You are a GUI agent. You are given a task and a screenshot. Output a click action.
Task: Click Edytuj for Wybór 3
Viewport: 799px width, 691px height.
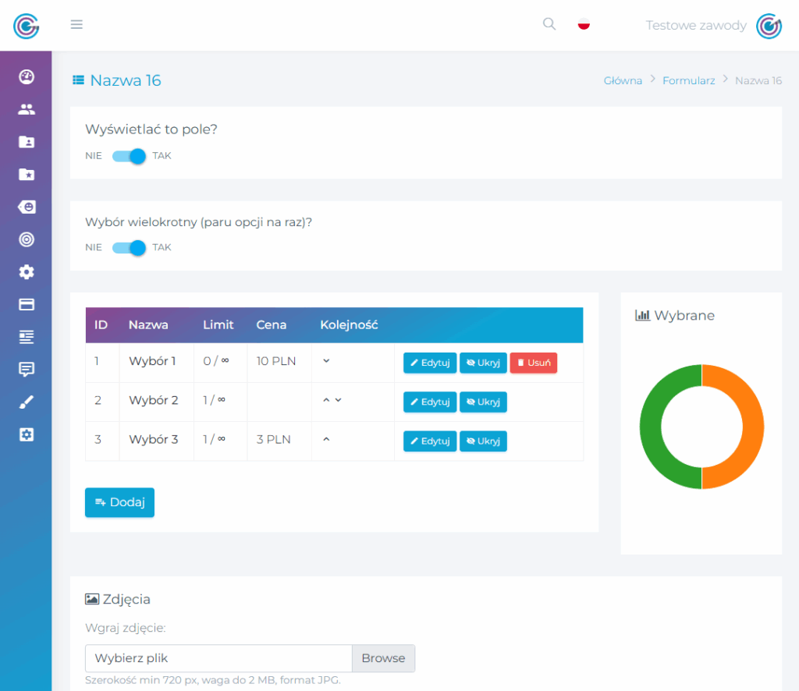point(430,441)
